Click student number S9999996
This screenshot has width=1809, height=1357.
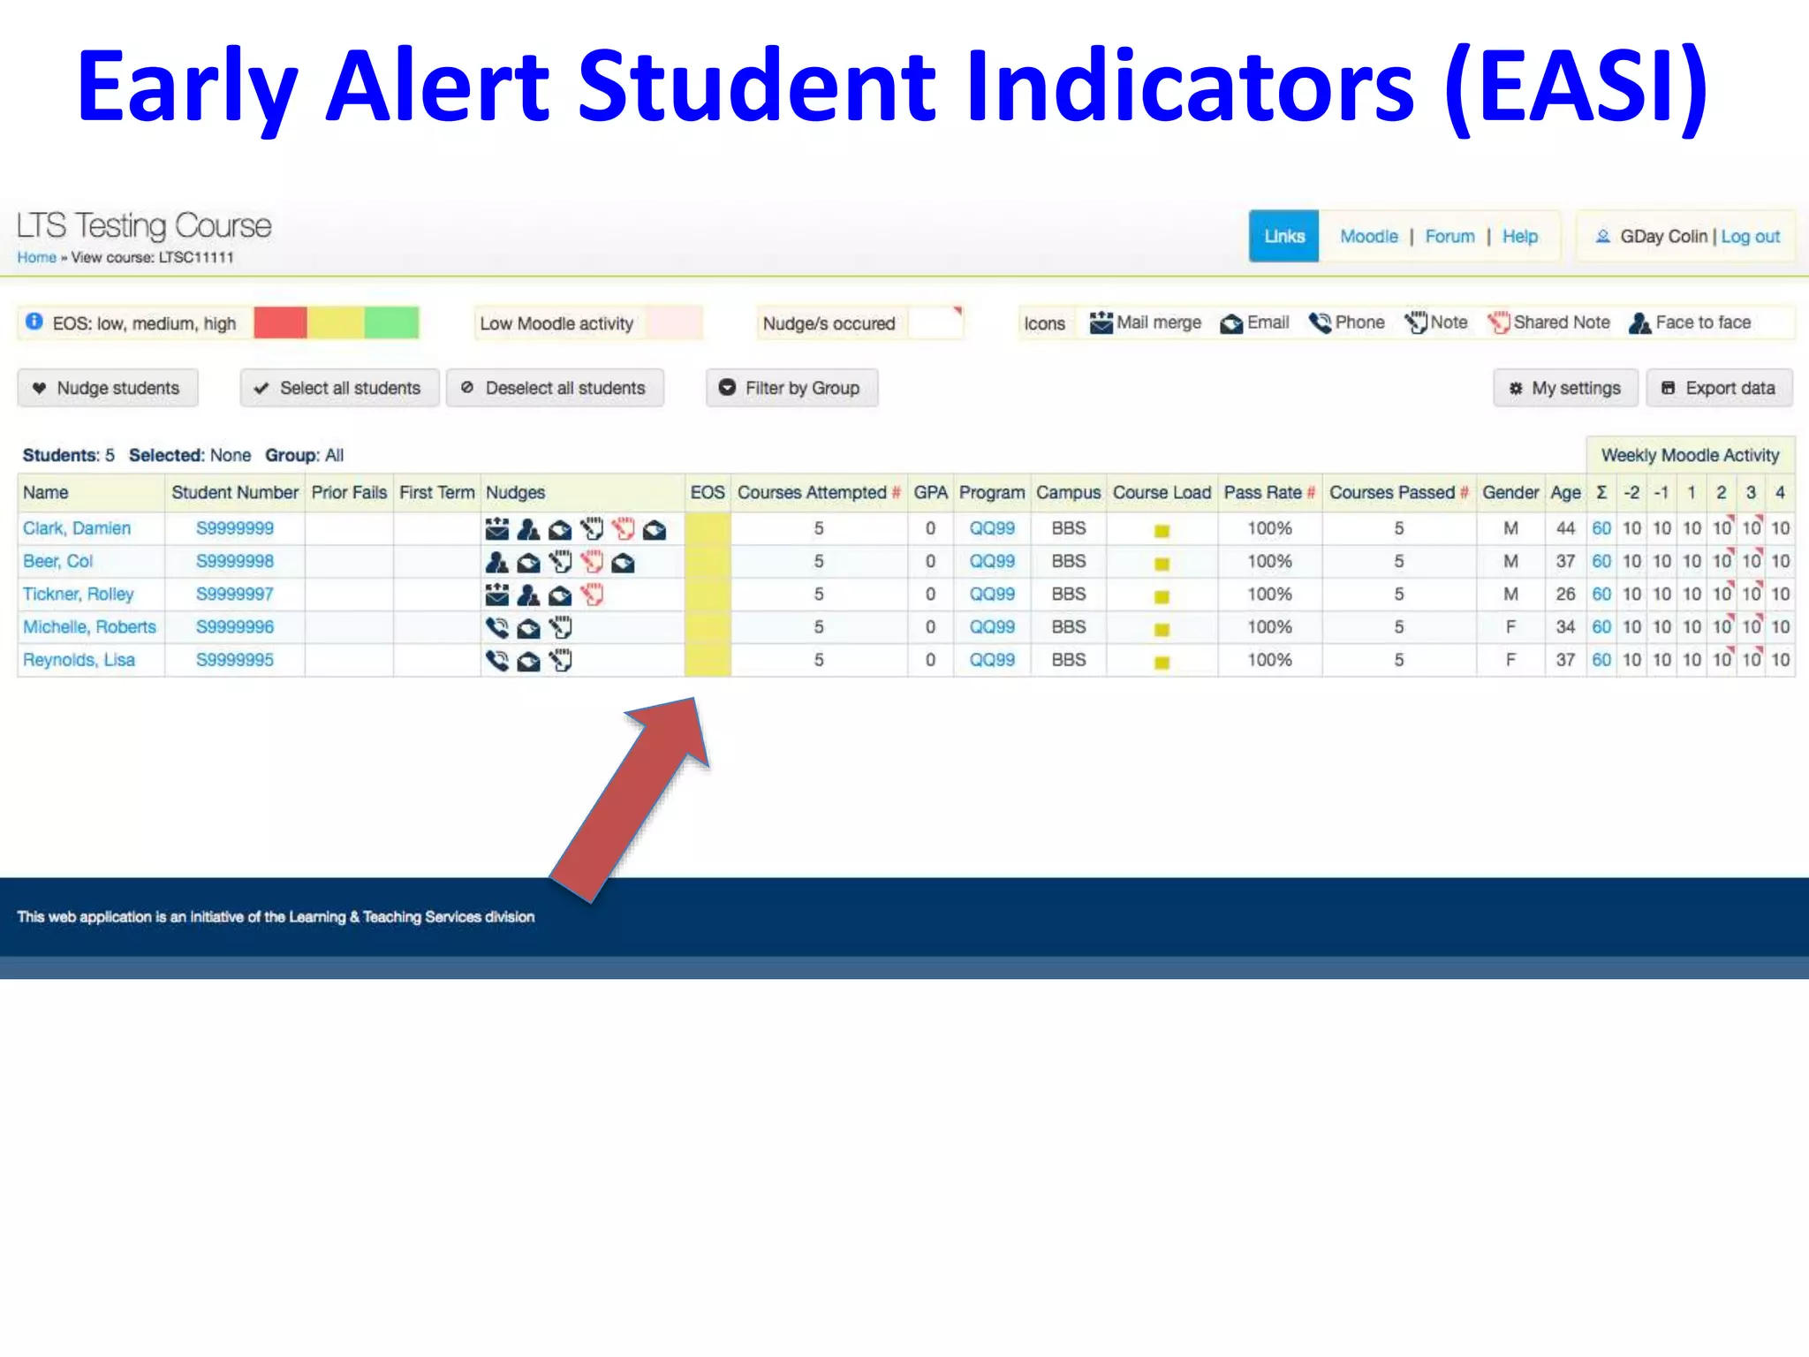tap(235, 627)
